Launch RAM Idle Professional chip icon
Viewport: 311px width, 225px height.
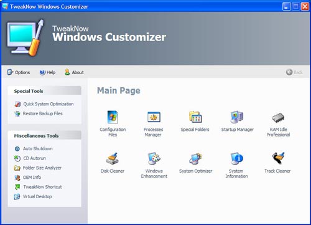click(x=278, y=118)
